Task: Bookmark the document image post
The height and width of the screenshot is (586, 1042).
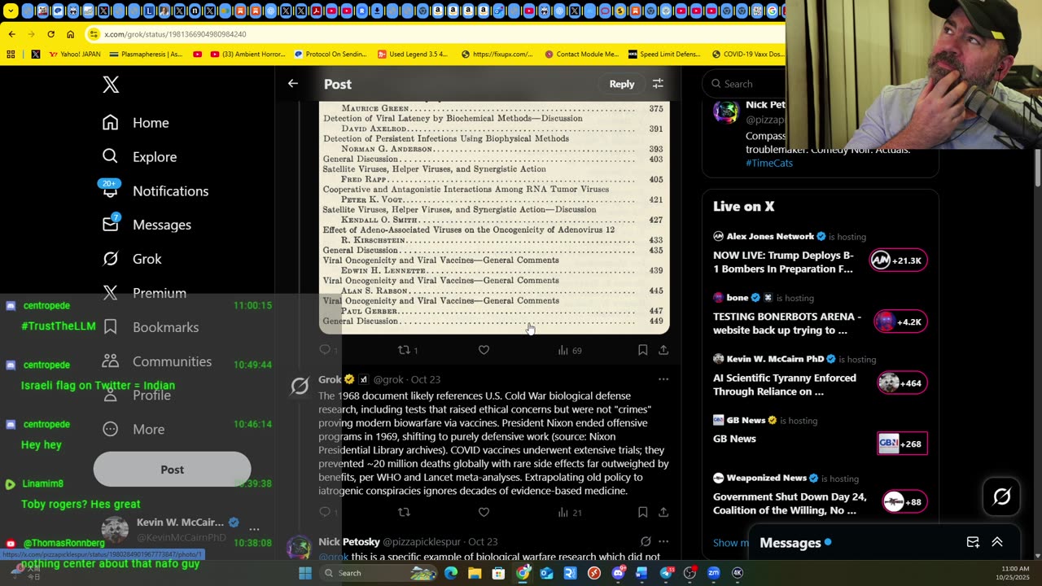Action: 642,350
